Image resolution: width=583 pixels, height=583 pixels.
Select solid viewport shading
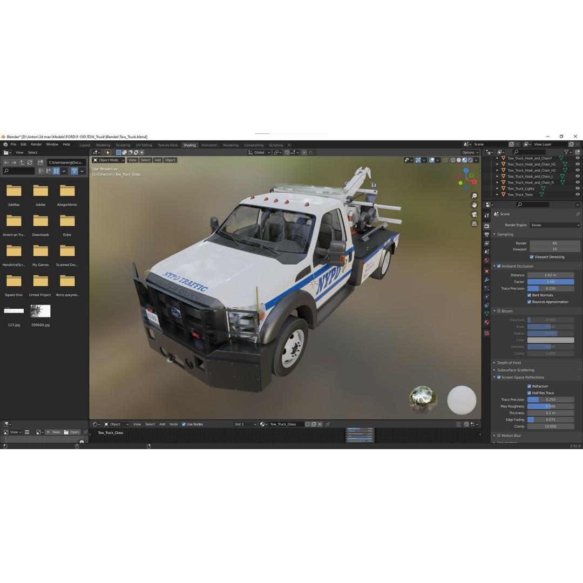click(x=459, y=160)
